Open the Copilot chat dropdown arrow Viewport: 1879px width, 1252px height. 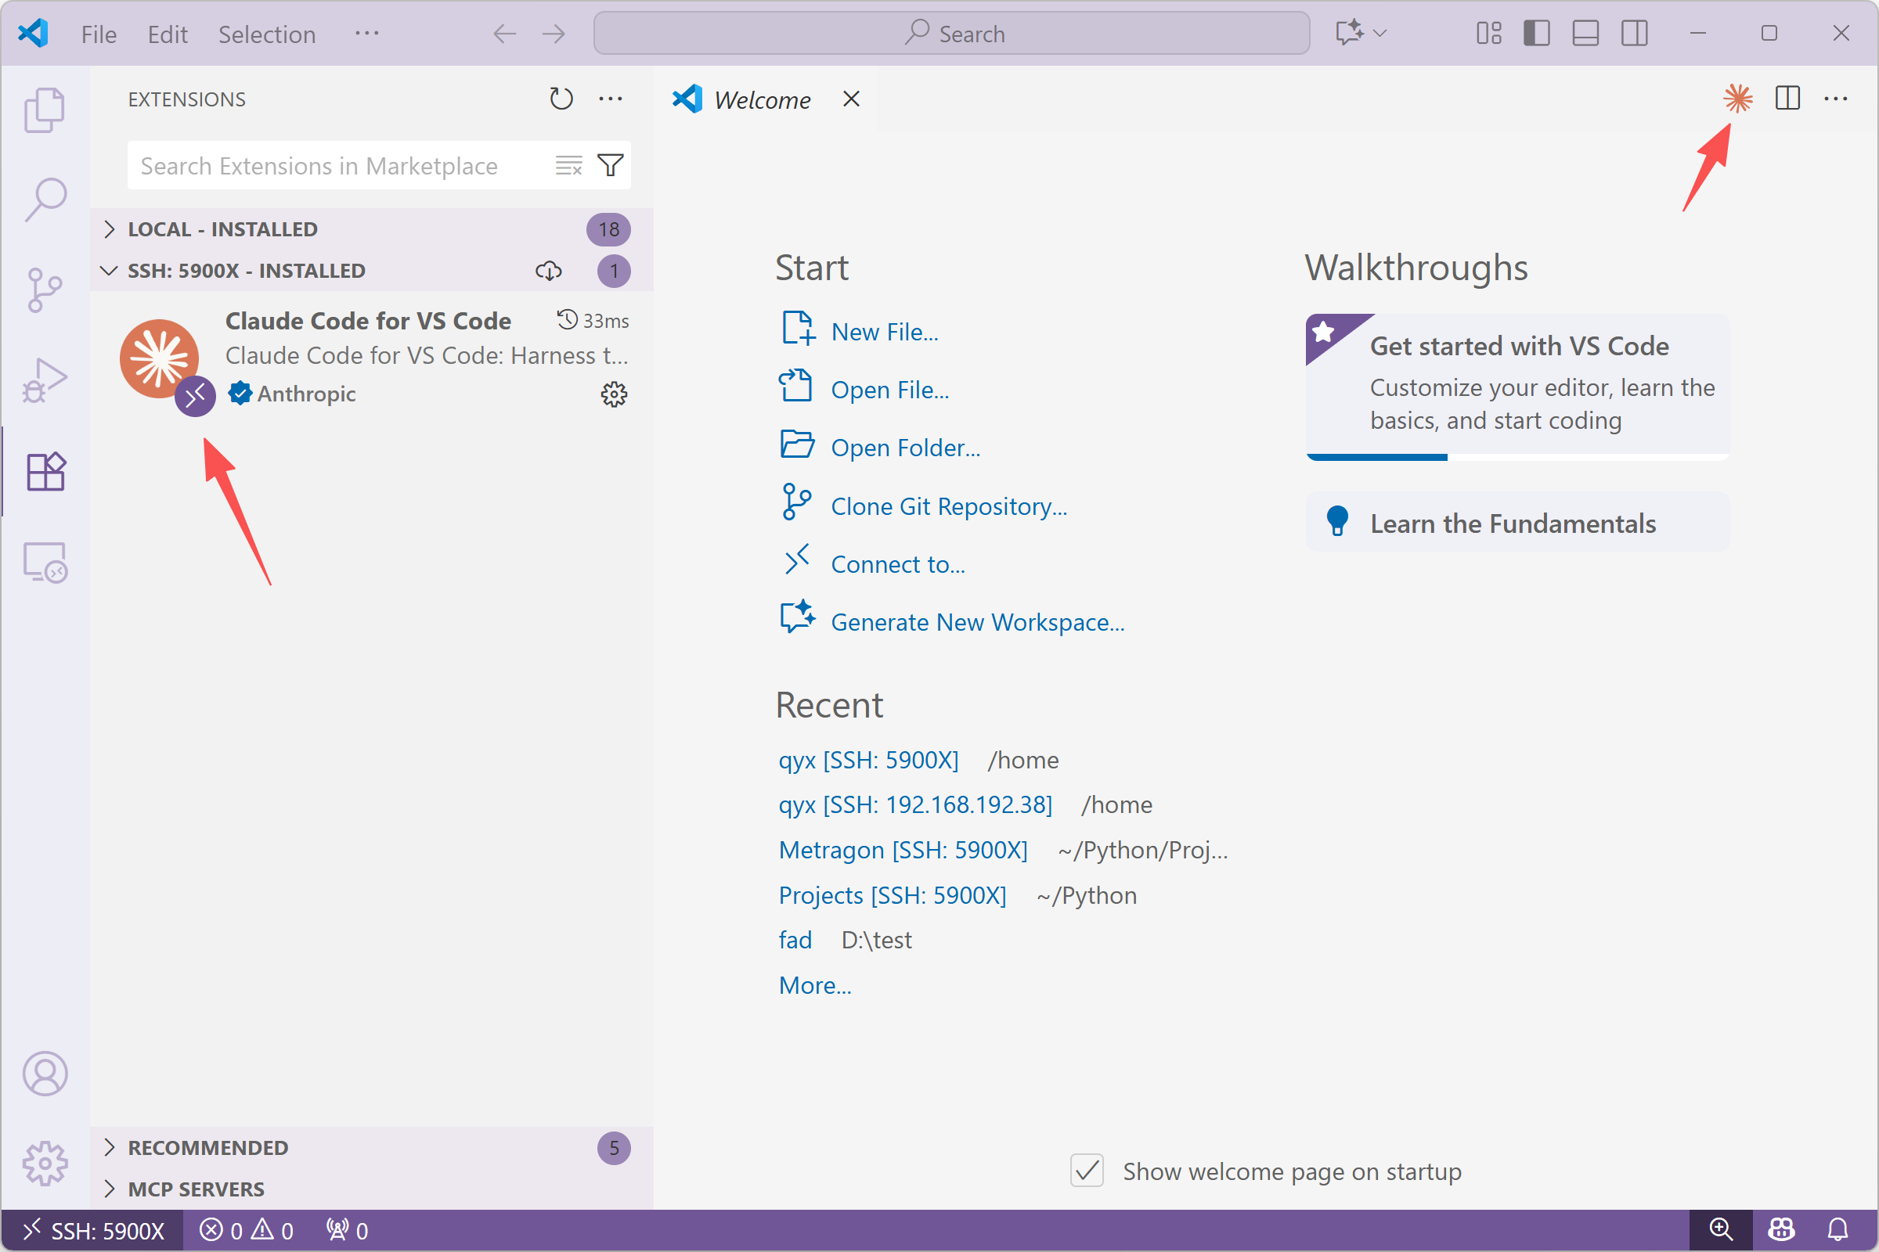coord(1379,33)
